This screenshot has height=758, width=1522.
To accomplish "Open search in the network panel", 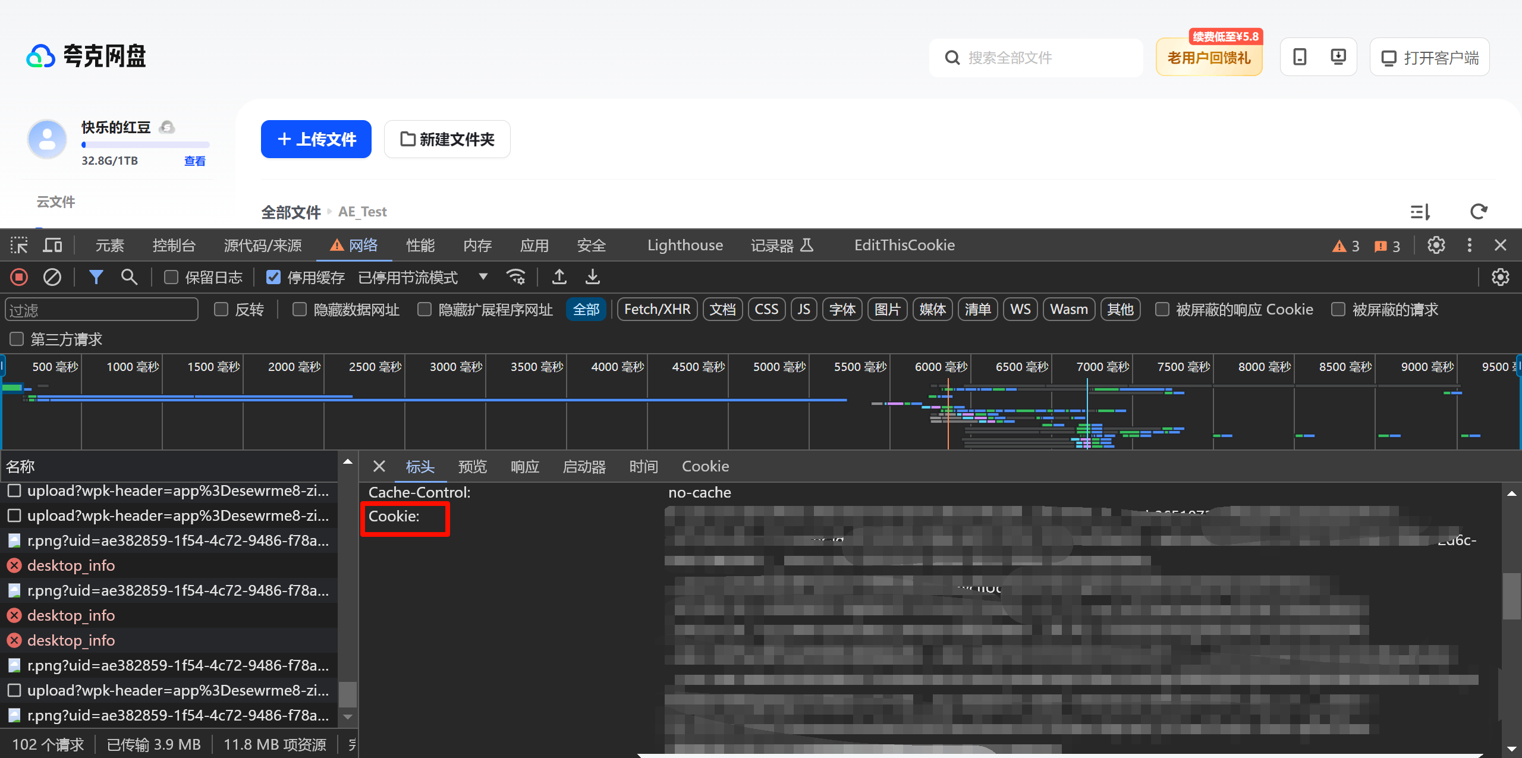I will [x=129, y=277].
